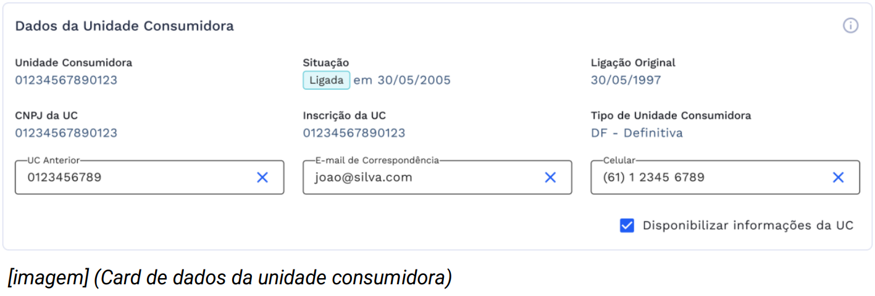Clear the E-mail de Correspondência field
875x296 pixels.
[550, 178]
